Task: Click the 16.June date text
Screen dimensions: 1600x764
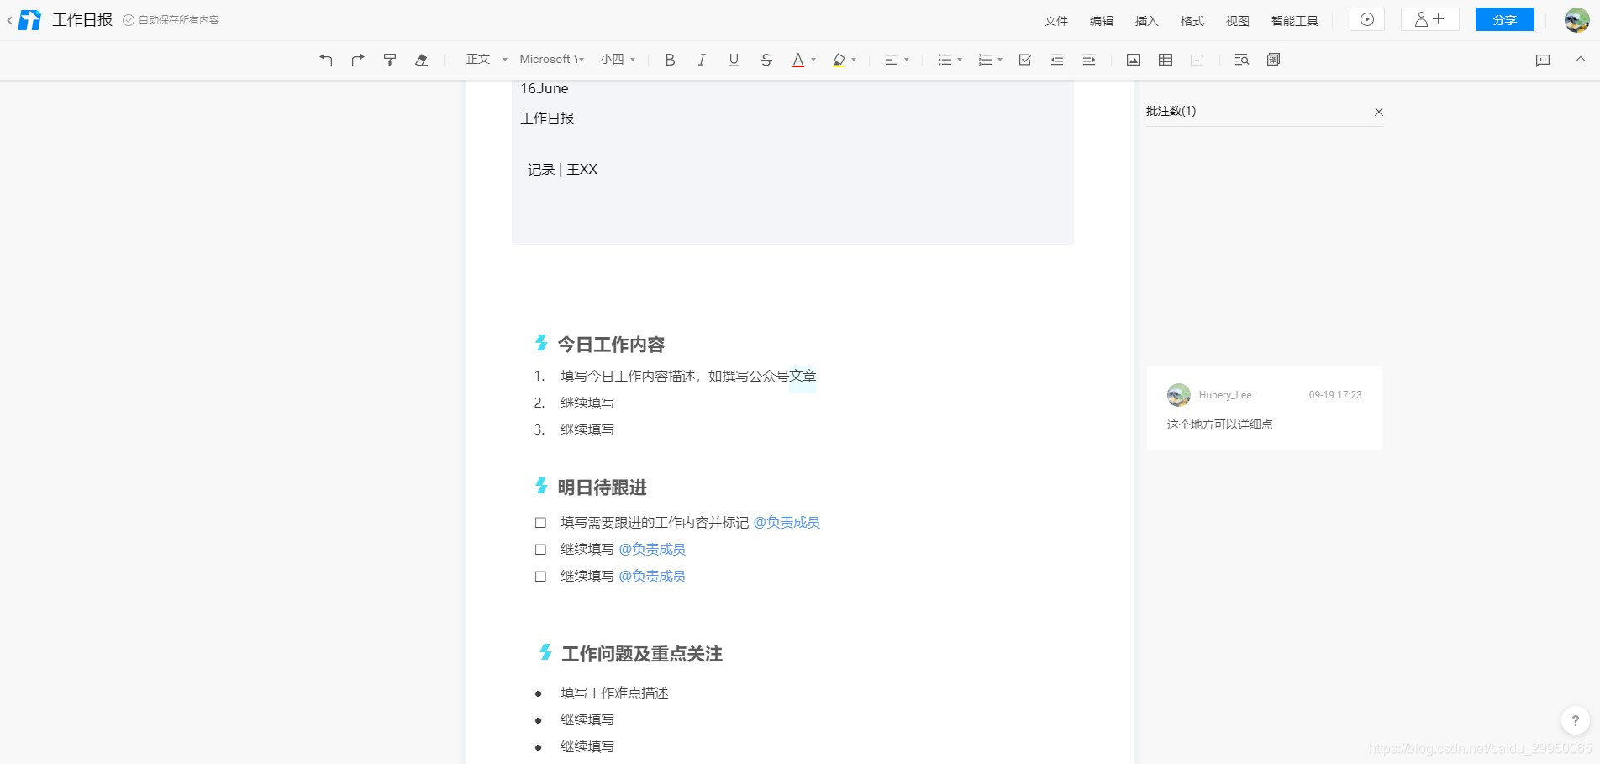Action: coord(545,89)
